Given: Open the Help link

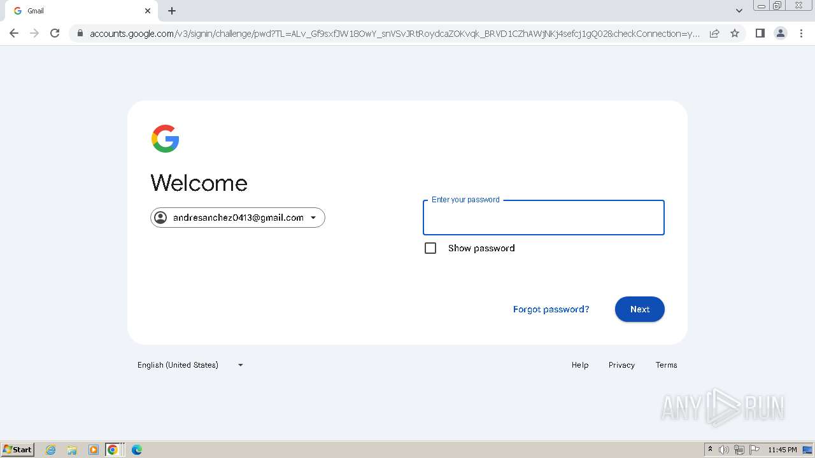Looking at the screenshot, I should (x=580, y=365).
